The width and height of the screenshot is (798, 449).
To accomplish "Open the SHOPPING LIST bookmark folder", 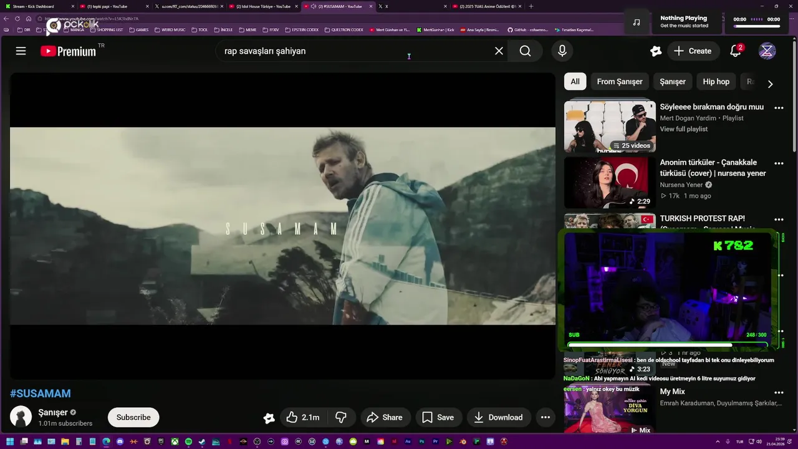I will (x=107, y=30).
